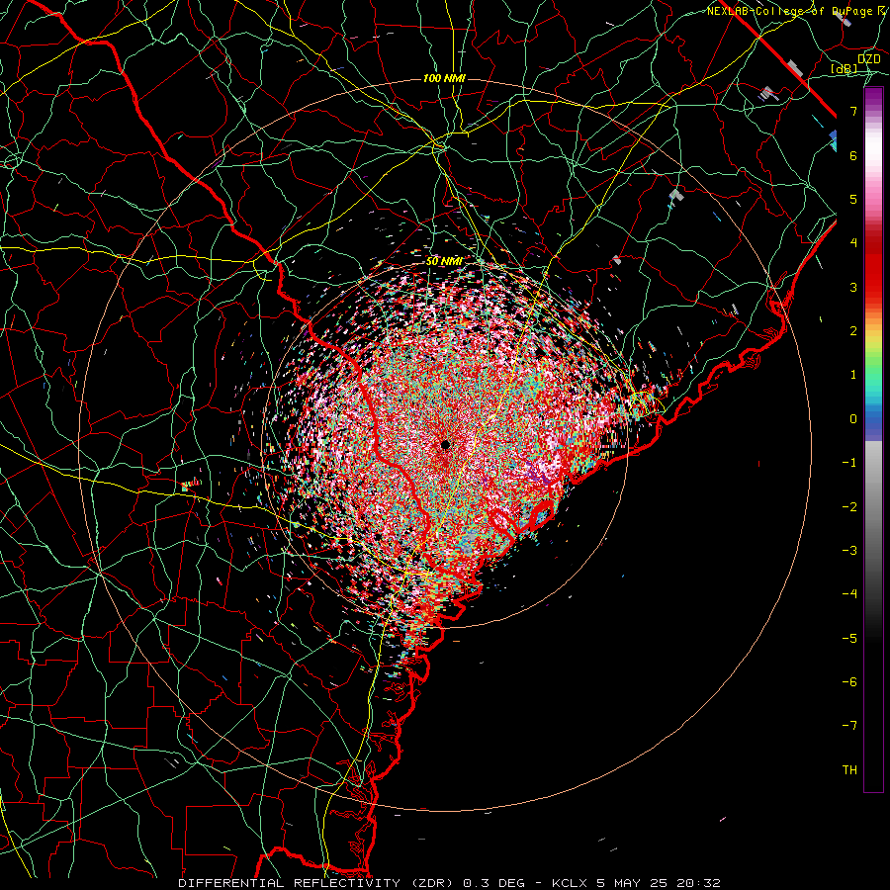Screen dimensions: 890x890
Task: Click the "-6" scale label
Action: pos(849,682)
